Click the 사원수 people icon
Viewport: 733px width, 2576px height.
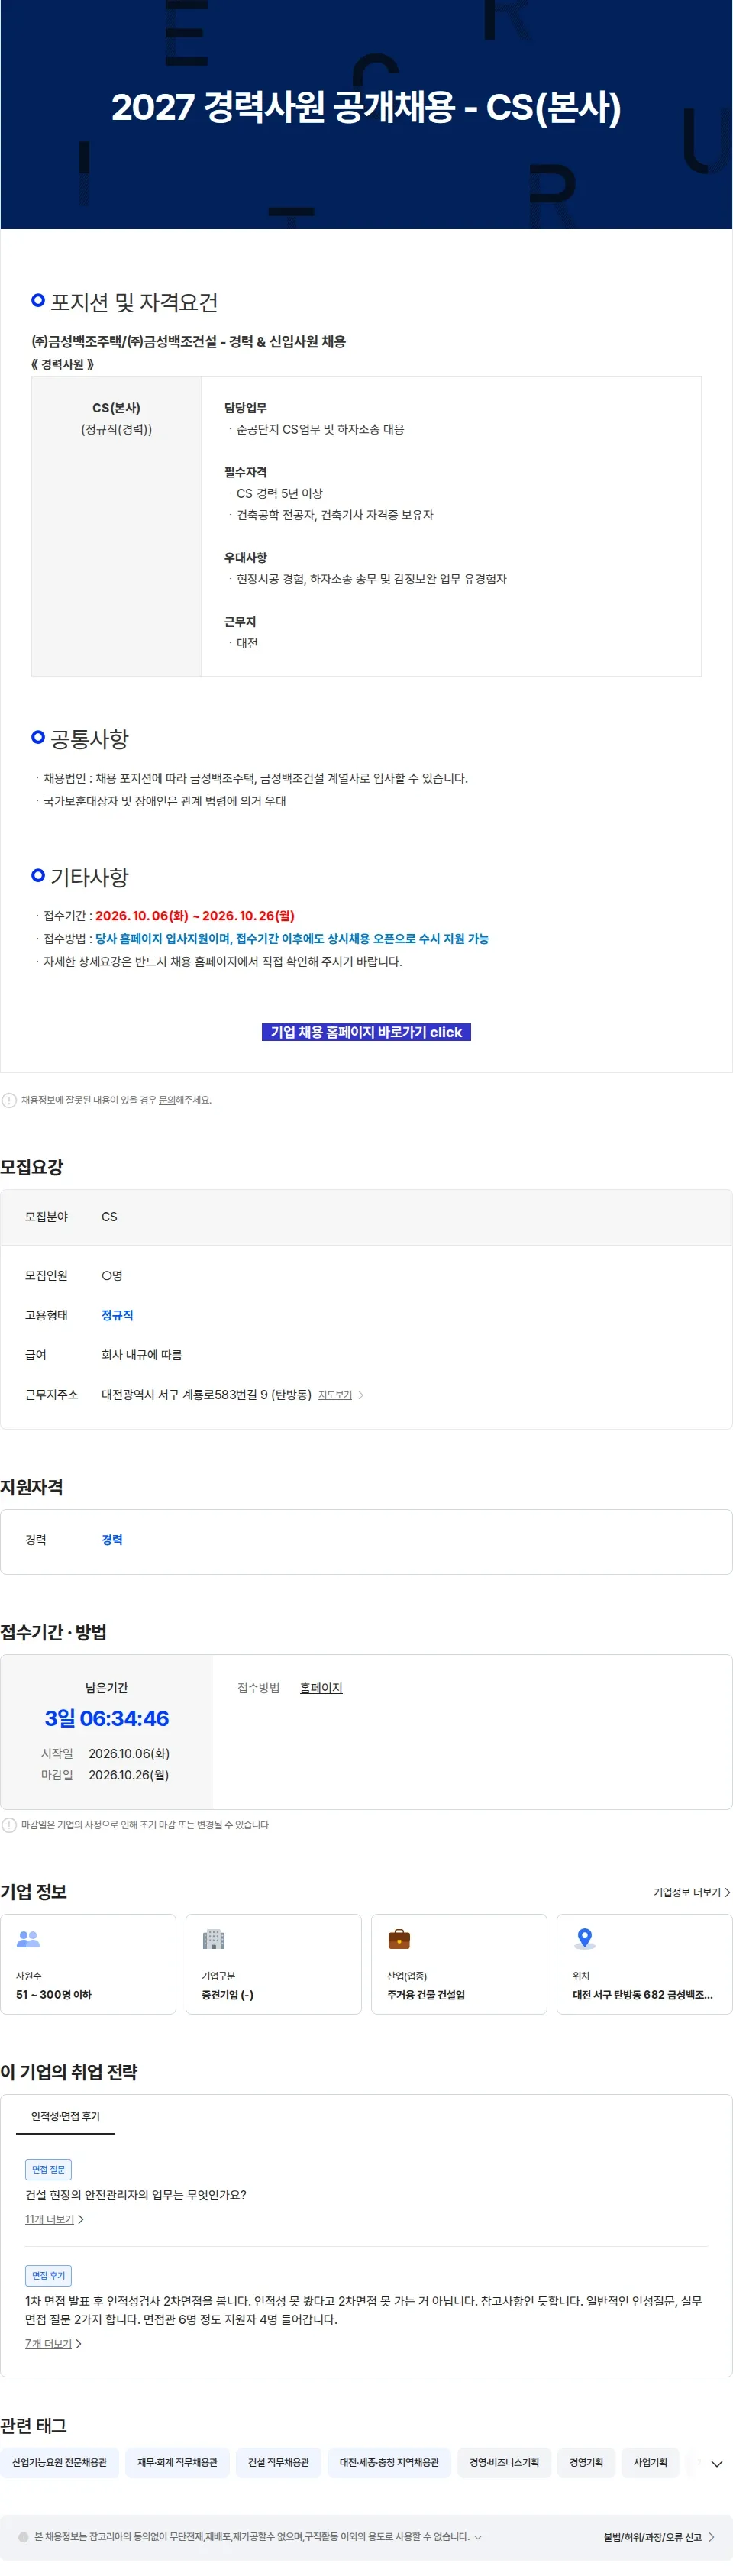point(28,1939)
